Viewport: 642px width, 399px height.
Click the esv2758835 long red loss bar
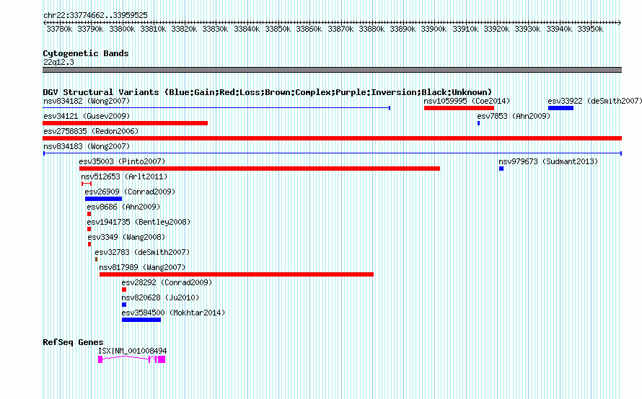coord(332,138)
